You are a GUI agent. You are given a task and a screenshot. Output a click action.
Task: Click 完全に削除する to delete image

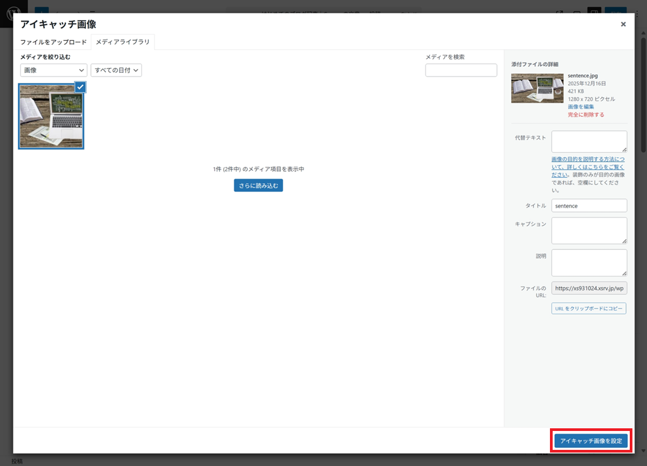pos(586,115)
